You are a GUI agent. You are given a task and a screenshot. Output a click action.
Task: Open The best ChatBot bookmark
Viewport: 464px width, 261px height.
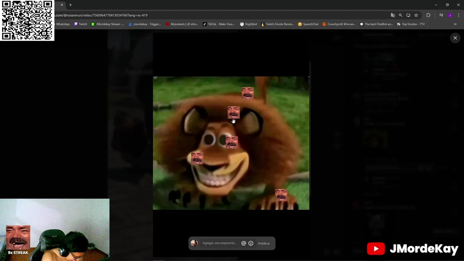tap(376, 24)
